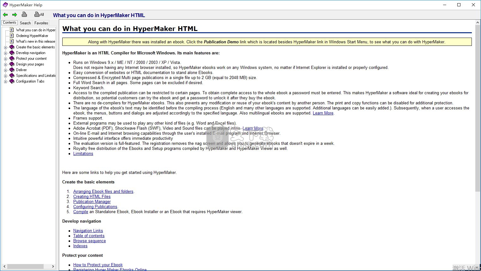Minimize the HyperMaker Help window
Screen dimensions: 481x271
(x=445, y=5)
